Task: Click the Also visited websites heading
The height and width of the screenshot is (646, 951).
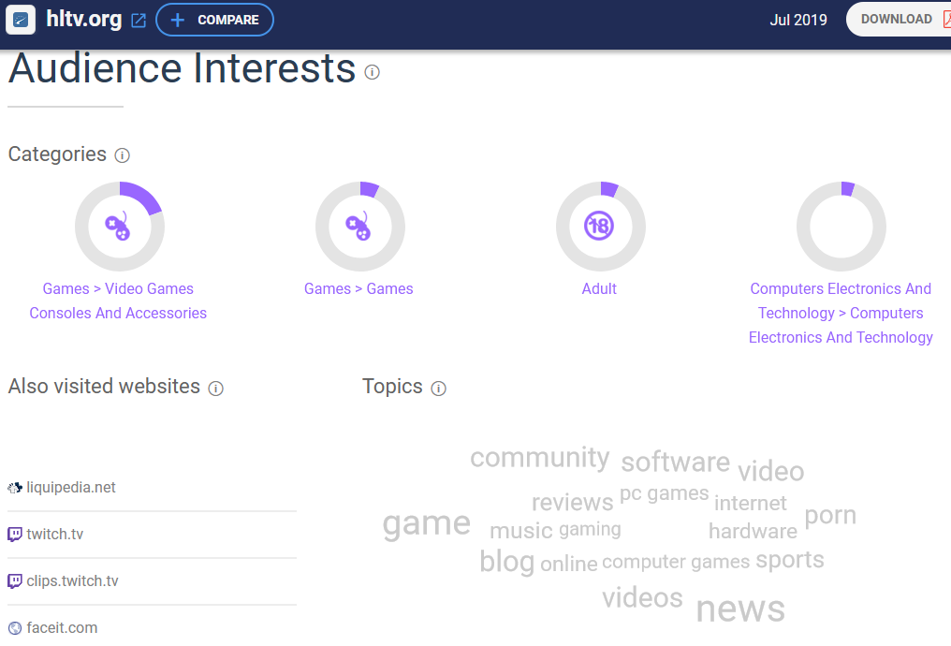Action: [104, 387]
